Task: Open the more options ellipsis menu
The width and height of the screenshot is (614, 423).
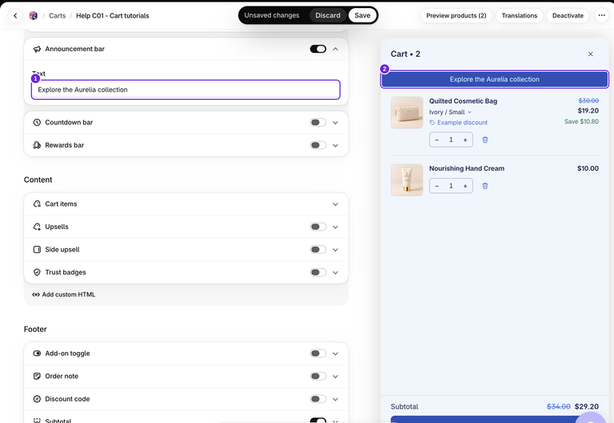Action: [602, 16]
